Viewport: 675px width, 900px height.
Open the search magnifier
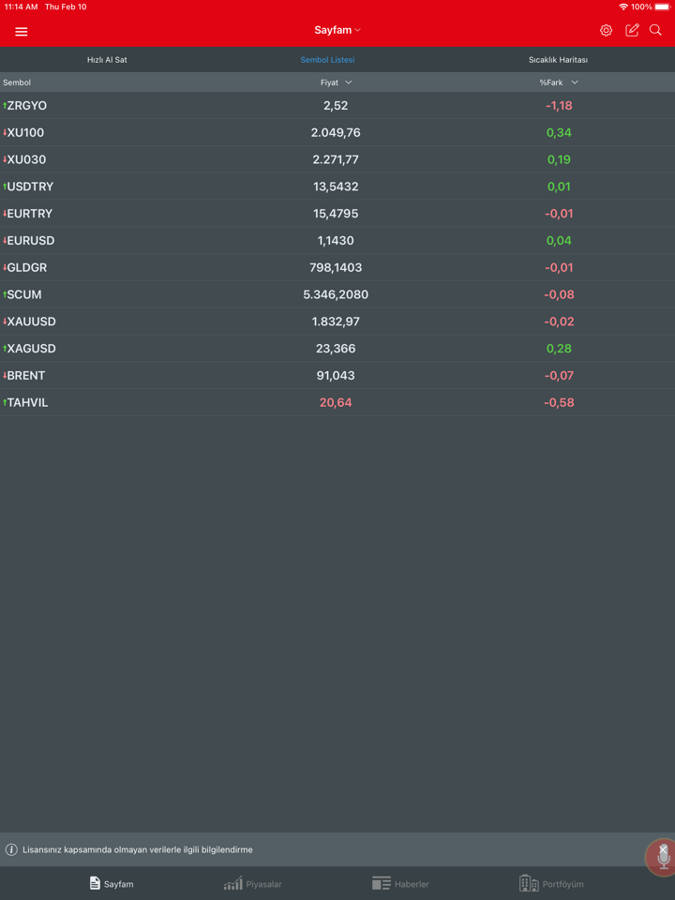coord(656,31)
